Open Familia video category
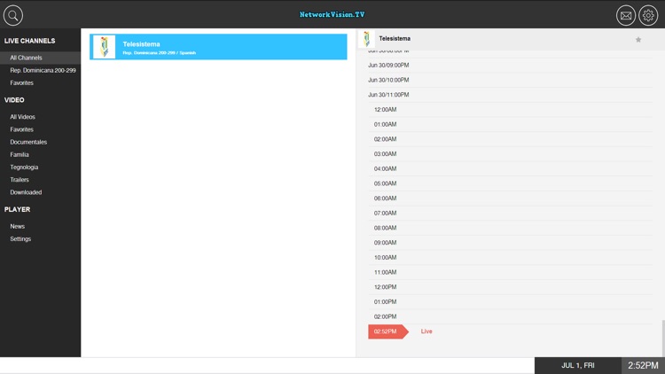665x374 pixels. [20, 154]
